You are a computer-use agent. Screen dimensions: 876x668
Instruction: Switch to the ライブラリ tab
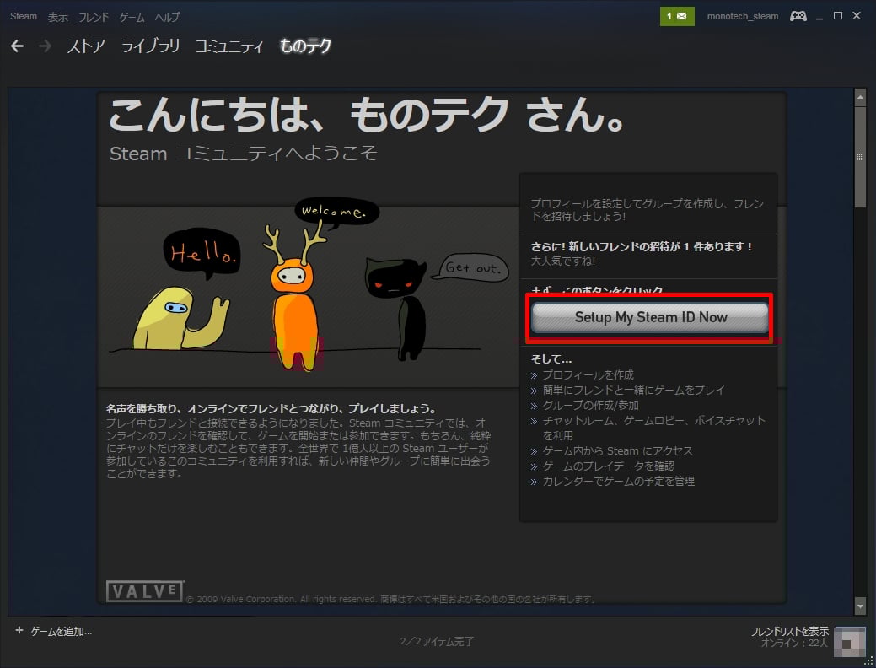151,46
